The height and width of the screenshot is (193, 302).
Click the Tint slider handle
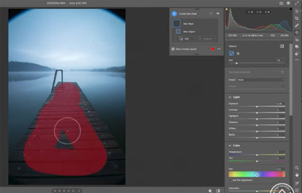[x=257, y=161]
